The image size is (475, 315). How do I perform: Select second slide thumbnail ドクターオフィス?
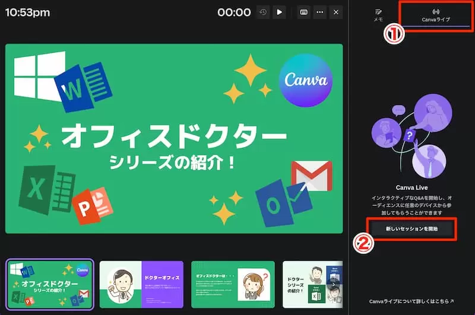coord(141,284)
